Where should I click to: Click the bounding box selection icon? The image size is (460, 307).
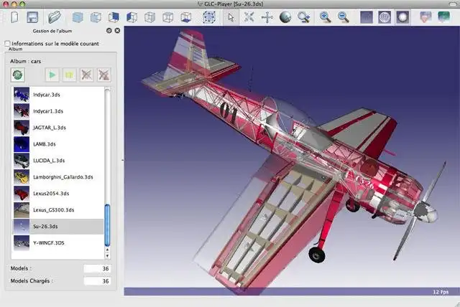click(209, 17)
